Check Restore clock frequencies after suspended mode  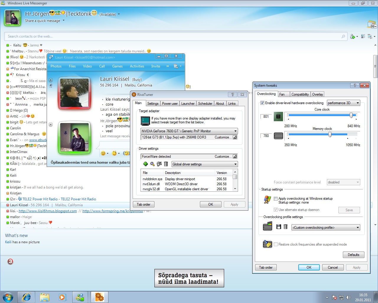coord(276,244)
